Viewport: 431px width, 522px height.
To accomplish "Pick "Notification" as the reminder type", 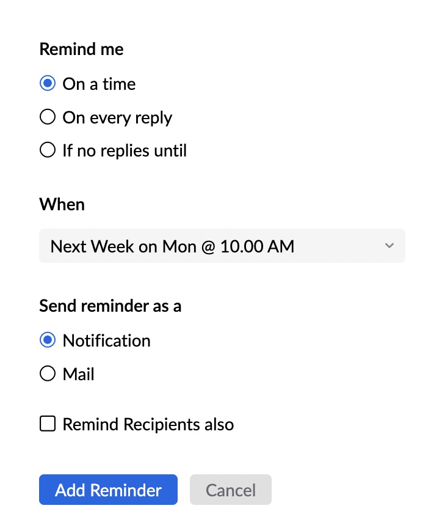I will [x=48, y=340].
